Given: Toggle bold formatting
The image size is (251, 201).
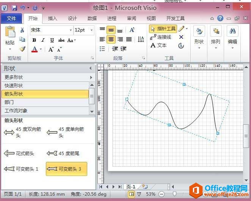Looking at the screenshot, I should coord(34,40).
